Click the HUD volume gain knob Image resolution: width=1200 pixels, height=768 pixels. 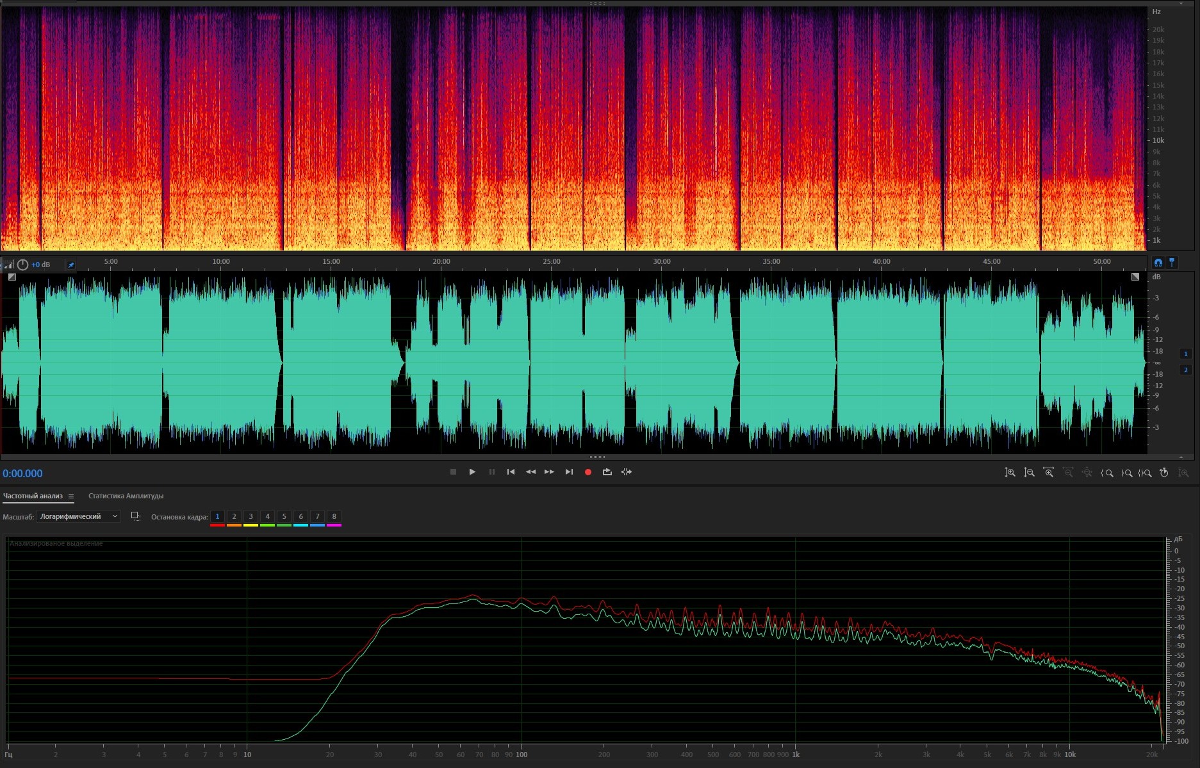(23, 265)
